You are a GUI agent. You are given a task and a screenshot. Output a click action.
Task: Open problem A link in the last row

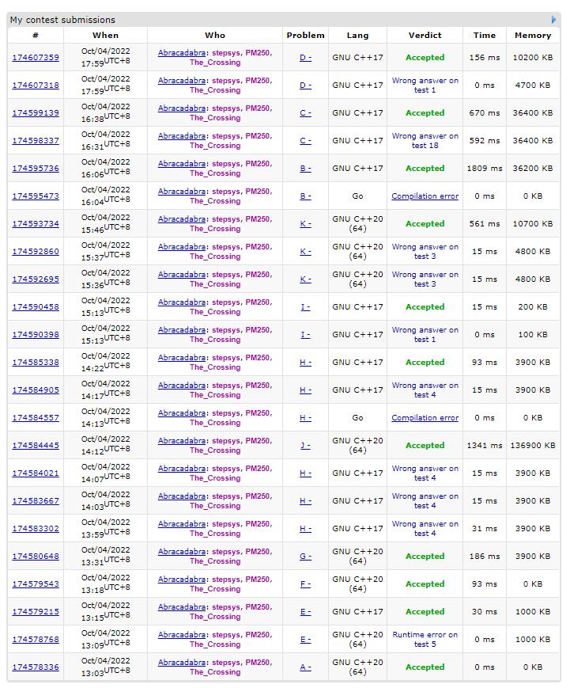pyautogui.click(x=305, y=667)
